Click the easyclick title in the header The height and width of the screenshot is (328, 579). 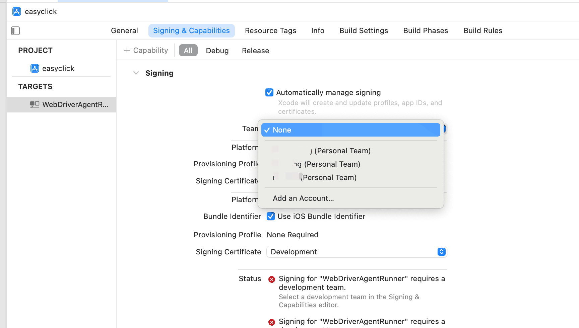point(41,12)
